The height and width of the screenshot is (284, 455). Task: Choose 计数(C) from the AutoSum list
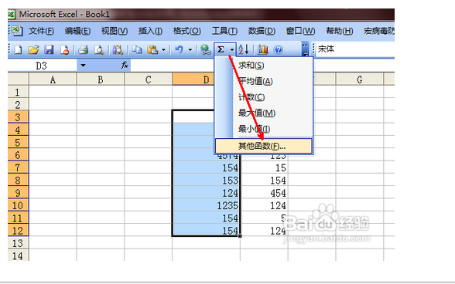point(264,97)
